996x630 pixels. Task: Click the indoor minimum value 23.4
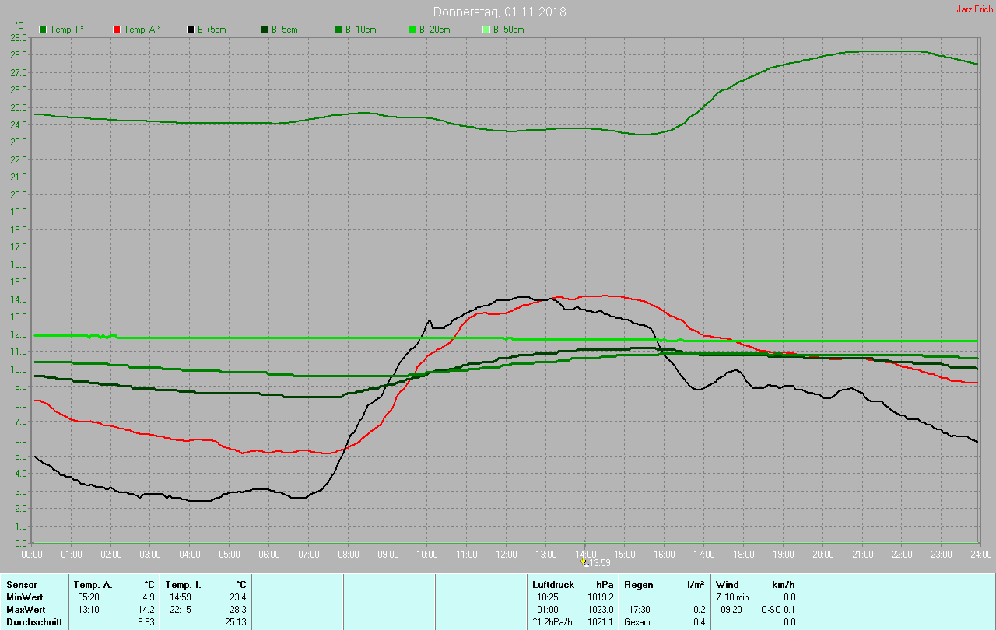point(237,597)
